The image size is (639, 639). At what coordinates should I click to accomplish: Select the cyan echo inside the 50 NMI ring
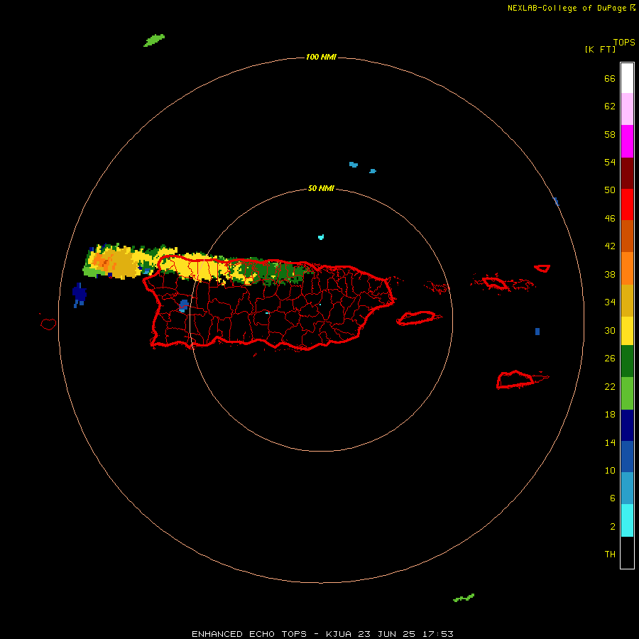tap(321, 236)
